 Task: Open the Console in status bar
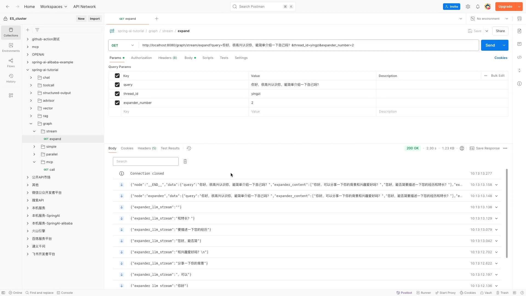65,293
